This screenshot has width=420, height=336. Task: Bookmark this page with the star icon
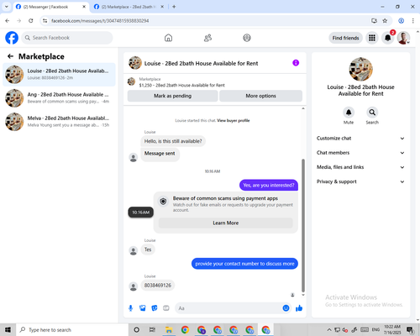point(385,21)
